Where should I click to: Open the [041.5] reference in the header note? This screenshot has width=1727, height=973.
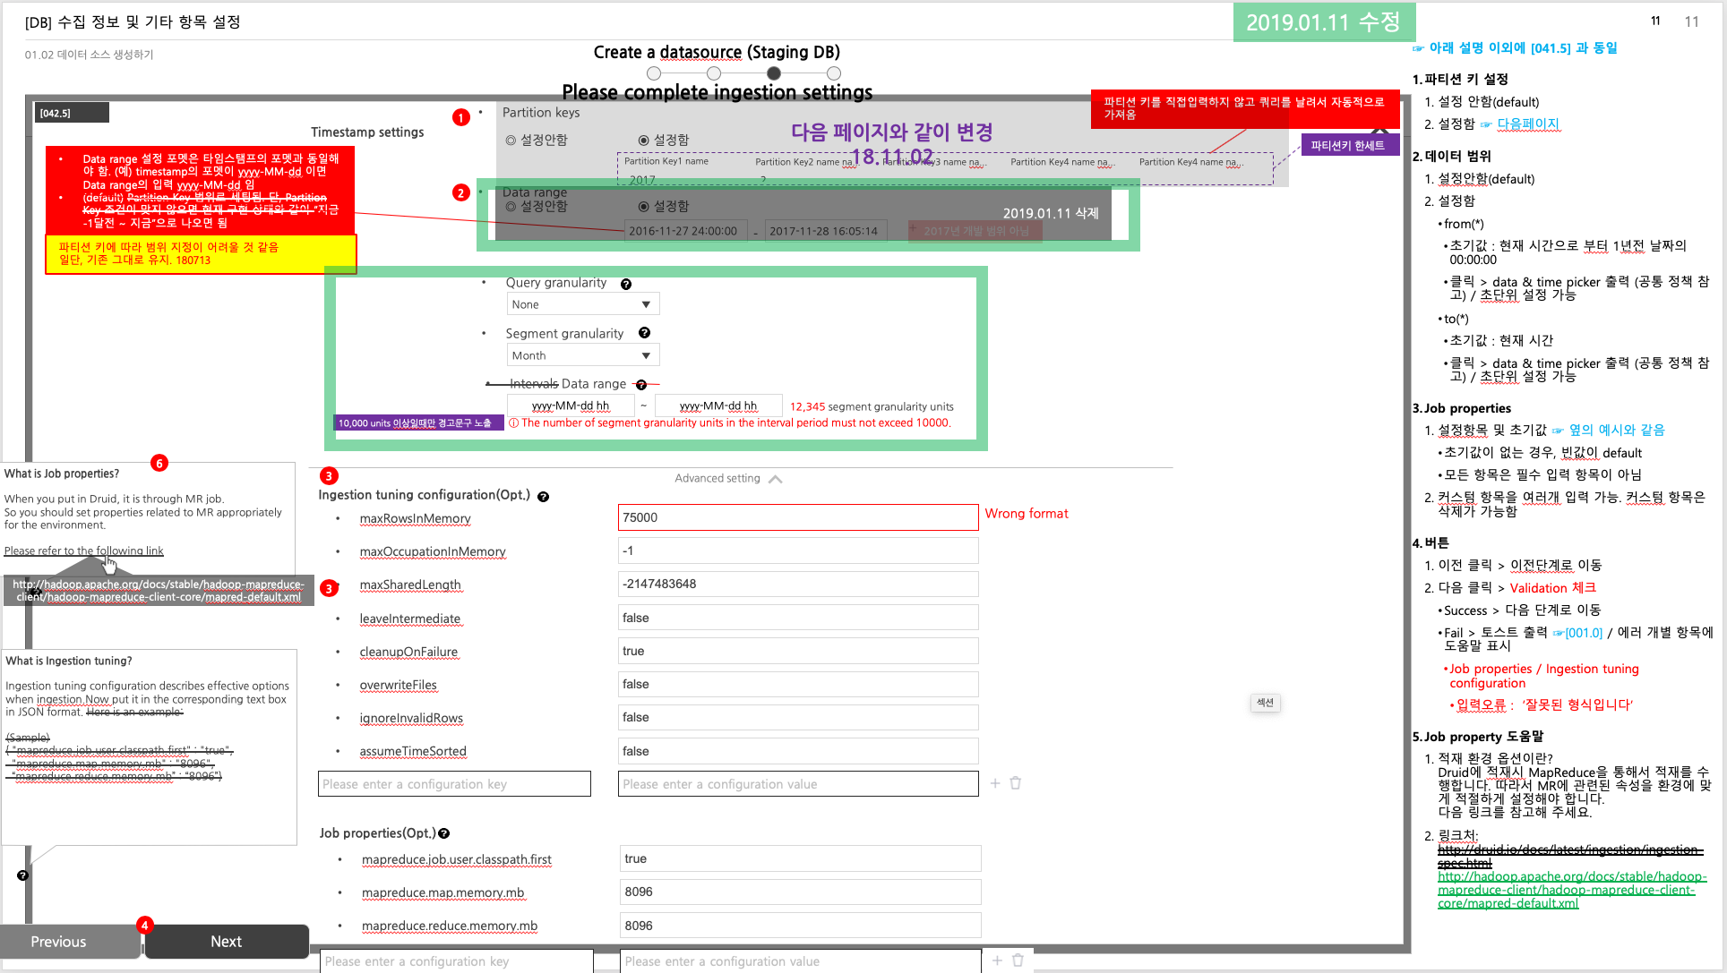[x=1551, y=48]
